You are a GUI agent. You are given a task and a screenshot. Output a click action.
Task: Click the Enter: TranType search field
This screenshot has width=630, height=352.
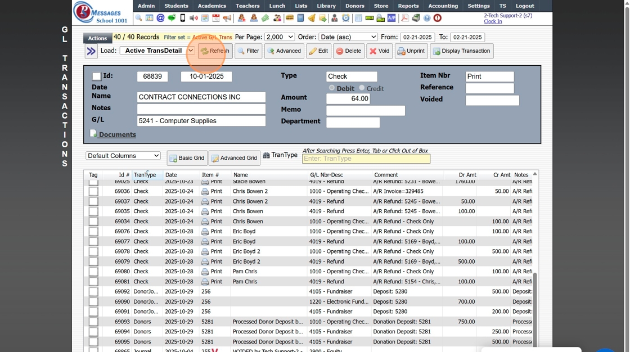(366, 159)
